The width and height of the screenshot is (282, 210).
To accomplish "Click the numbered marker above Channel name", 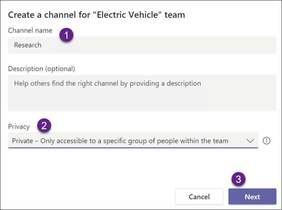I will coord(66,35).
